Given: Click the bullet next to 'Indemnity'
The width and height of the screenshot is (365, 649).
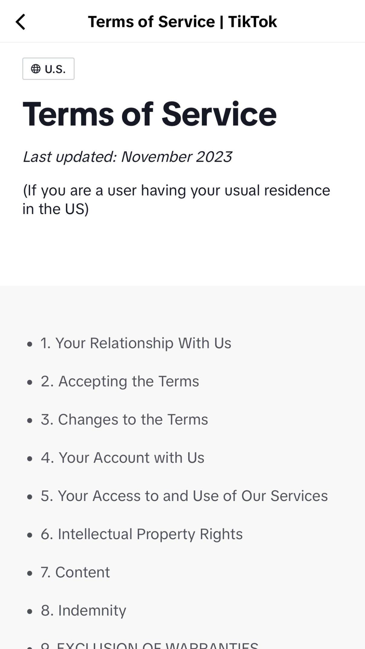Looking at the screenshot, I should [30, 611].
